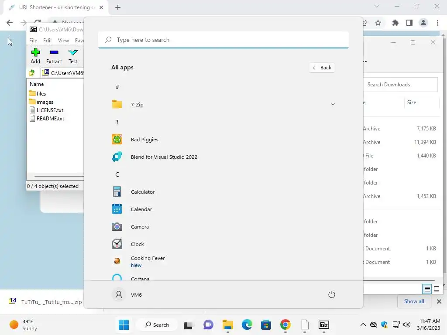Close the Chrome downloads bar
Viewport: 447px width, 335px height.
(439, 301)
